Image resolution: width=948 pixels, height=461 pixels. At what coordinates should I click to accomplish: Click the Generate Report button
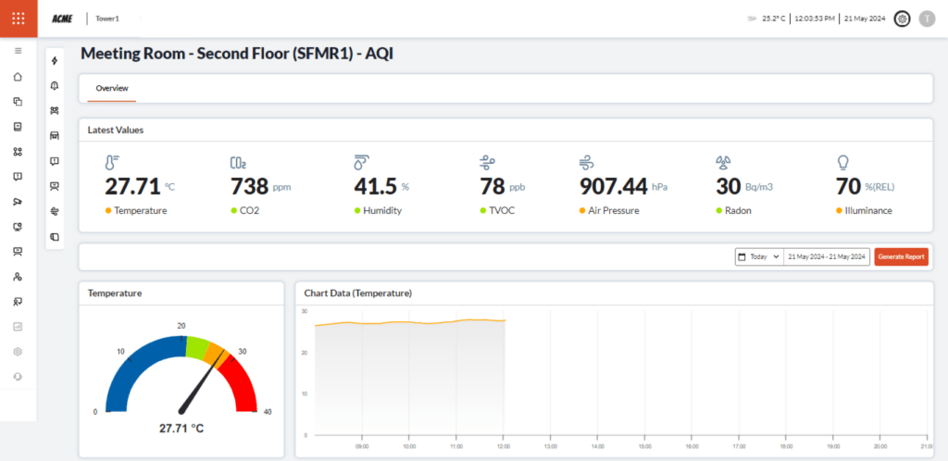point(900,256)
